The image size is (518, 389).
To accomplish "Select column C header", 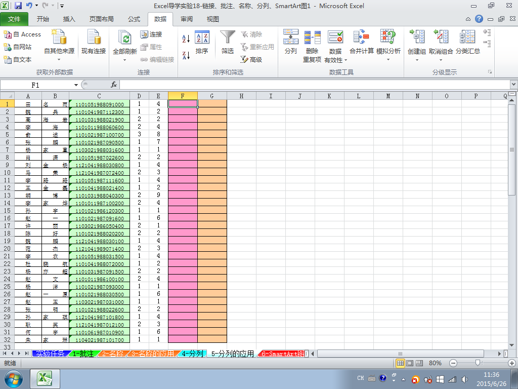I will [x=99, y=96].
